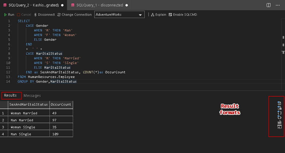Save results as XML icon

point(279,117)
